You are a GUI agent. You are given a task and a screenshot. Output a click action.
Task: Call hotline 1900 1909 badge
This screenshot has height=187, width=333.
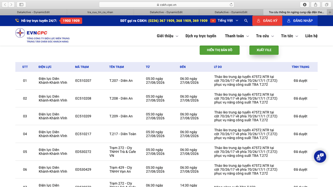(71, 20)
